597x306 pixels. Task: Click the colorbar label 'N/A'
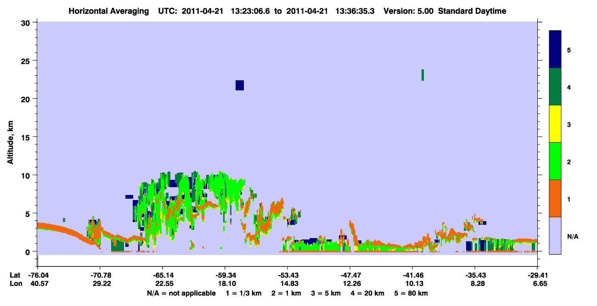pyautogui.click(x=573, y=237)
